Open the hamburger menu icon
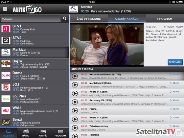184x138 pixels. pos(5,9)
